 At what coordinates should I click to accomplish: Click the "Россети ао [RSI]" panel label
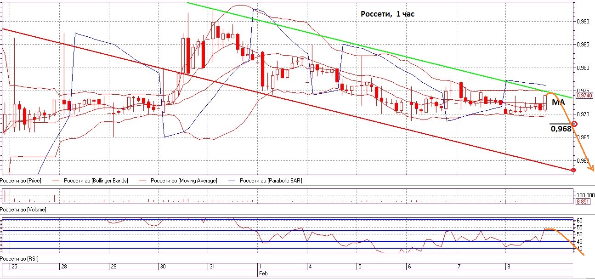pyautogui.click(x=20, y=259)
